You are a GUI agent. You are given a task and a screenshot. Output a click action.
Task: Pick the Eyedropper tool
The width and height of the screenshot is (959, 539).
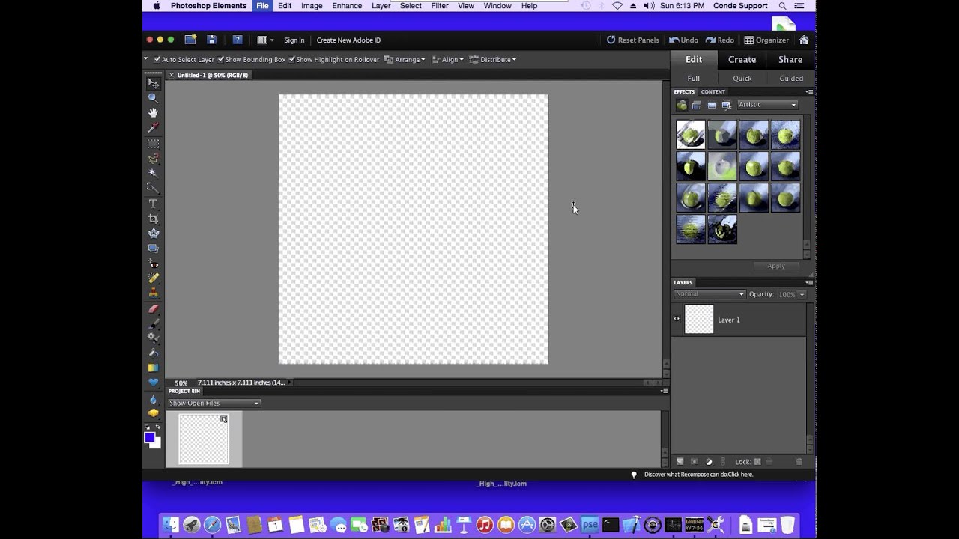click(153, 128)
